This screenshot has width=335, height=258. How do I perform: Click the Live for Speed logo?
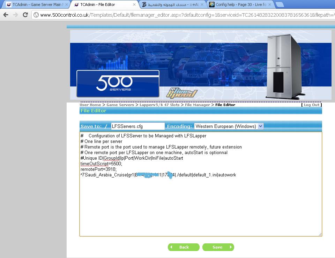181,93
